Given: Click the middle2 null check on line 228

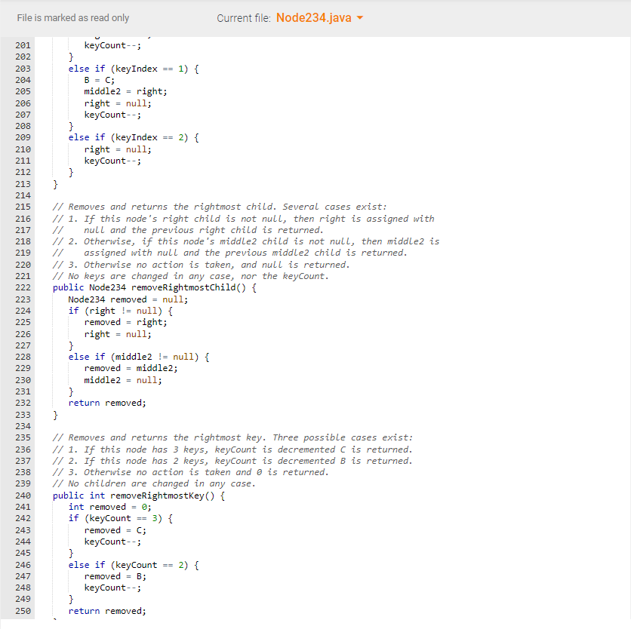Looking at the screenshot, I should click(x=136, y=356).
